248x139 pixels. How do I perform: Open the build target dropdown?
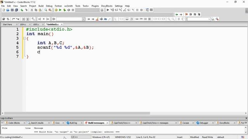click(x=88, y=10)
